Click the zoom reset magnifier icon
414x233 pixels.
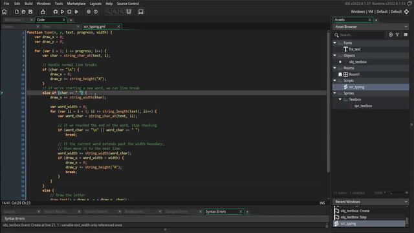pyautogui.click(x=115, y=12)
